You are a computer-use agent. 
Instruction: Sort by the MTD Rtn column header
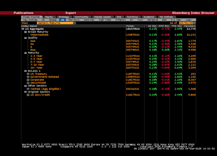[164, 26]
